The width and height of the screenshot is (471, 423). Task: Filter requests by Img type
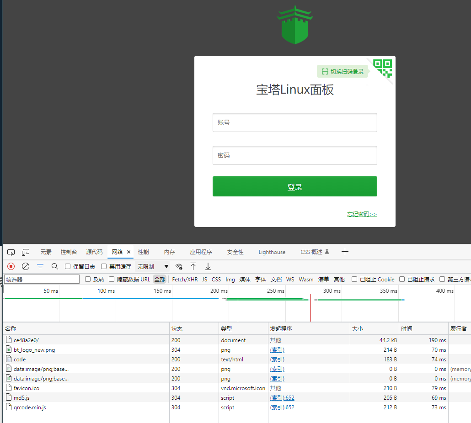(230, 279)
